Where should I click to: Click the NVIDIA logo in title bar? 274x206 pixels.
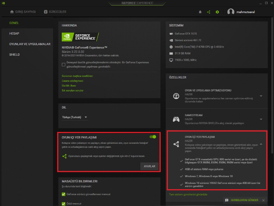click(3, 3)
